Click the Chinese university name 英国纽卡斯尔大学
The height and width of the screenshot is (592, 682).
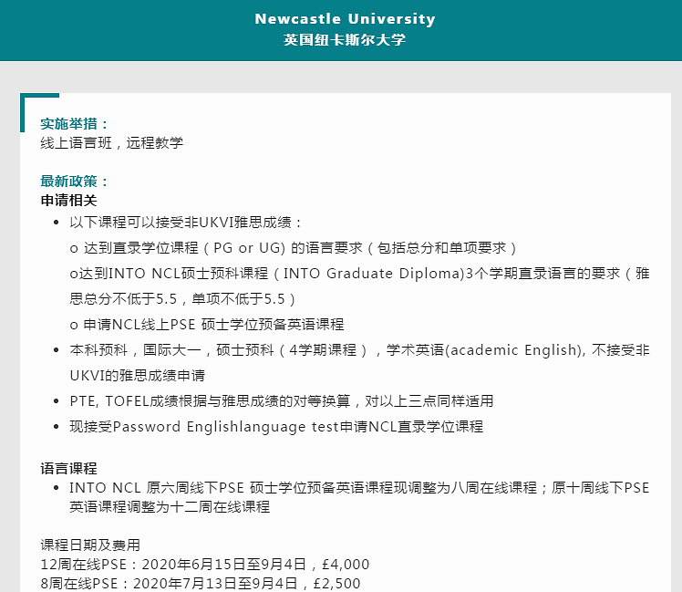tap(345, 40)
